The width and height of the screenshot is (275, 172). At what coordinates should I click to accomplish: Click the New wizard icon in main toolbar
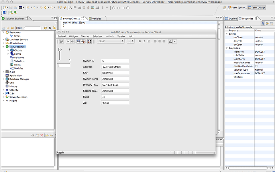pyautogui.click(x=5, y=8)
